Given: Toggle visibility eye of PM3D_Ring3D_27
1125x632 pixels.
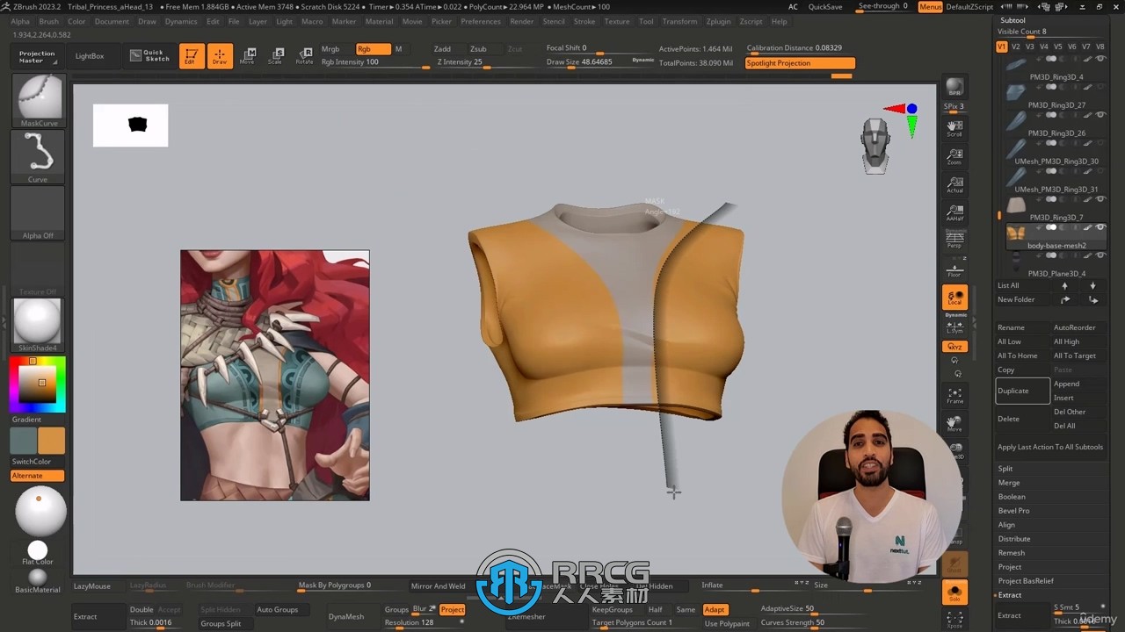Looking at the screenshot, I should click(x=1100, y=87).
